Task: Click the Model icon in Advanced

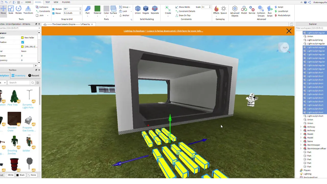Action: pyautogui.click(x=244, y=10)
